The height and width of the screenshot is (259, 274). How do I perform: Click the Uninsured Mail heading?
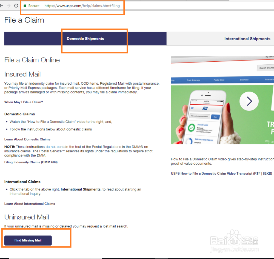27,217
